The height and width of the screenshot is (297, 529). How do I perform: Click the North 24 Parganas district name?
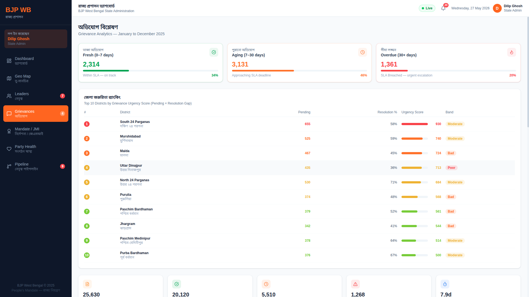coord(134,180)
